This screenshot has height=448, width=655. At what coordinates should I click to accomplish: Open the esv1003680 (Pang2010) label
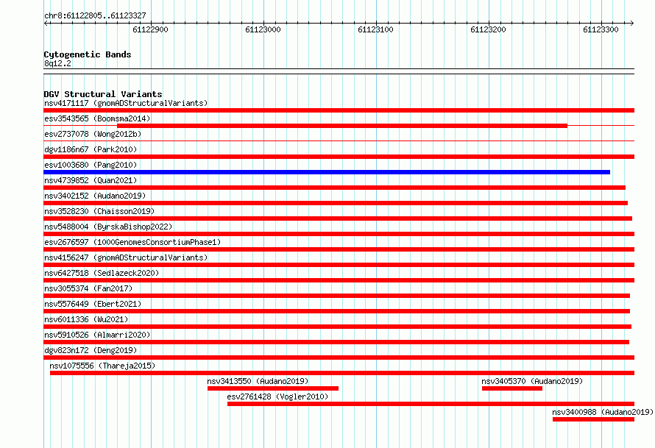tap(91, 165)
